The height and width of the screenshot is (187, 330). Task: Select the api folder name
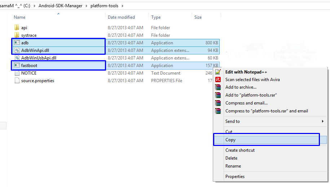tap(24, 27)
